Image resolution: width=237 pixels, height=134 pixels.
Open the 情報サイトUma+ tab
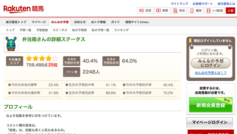click(x=137, y=22)
